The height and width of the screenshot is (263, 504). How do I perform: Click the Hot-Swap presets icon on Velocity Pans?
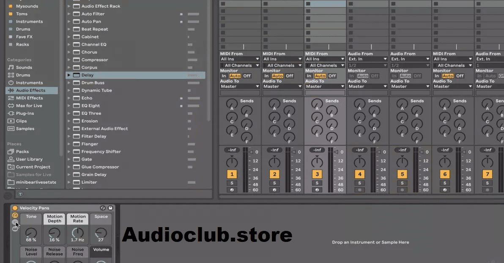click(x=103, y=208)
